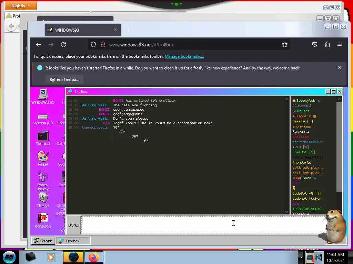Select user AnonWorld in the list
This screenshot has width=353, height=264.
point(302,163)
